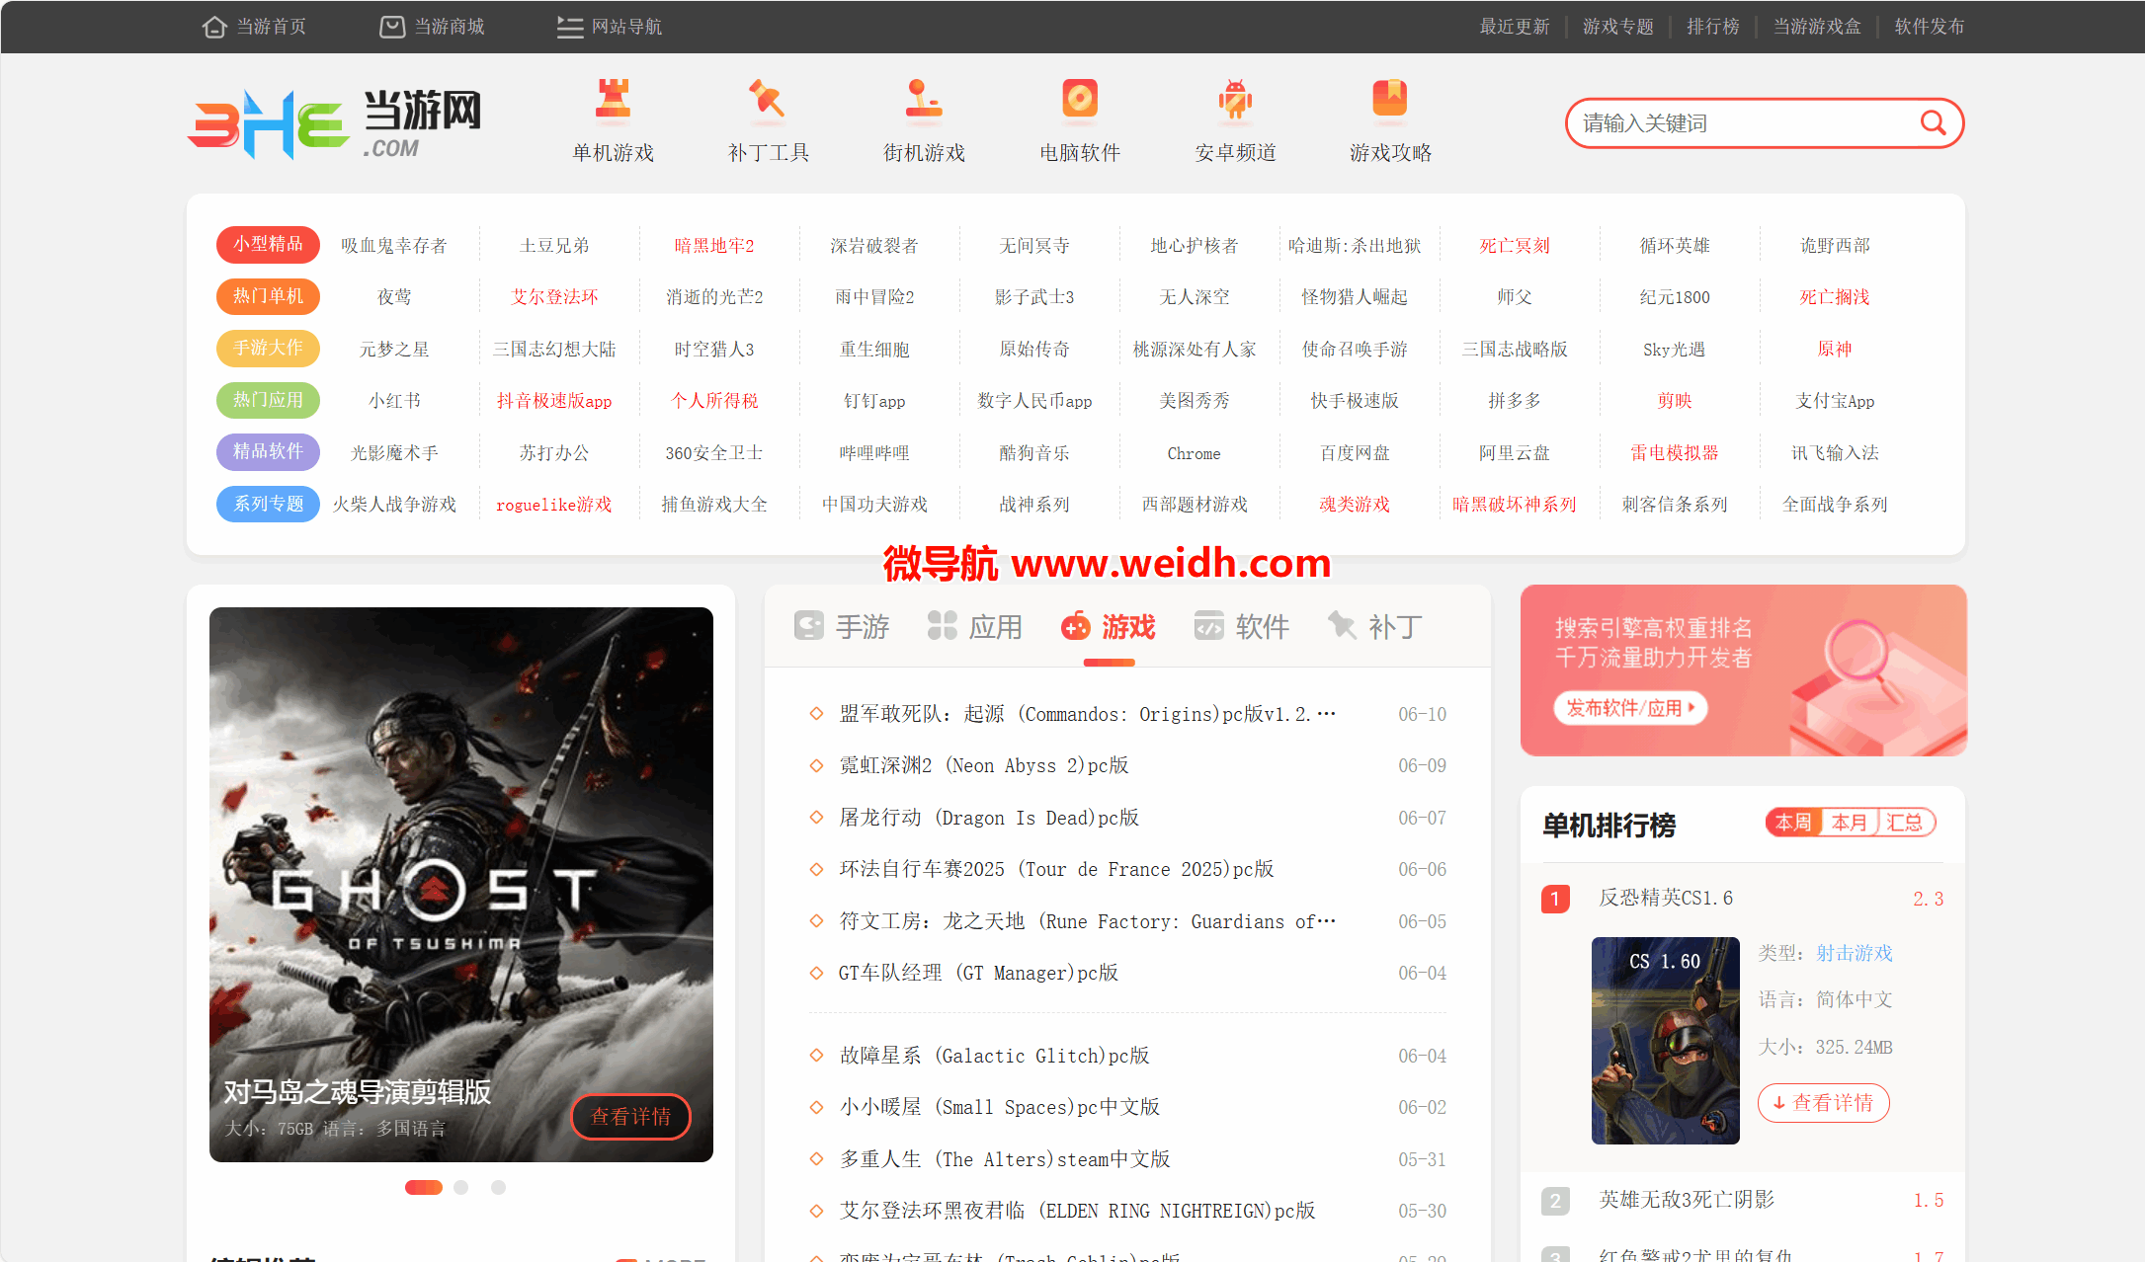Click the 小型精品 category pill
The height and width of the screenshot is (1262, 2145).
(x=268, y=244)
